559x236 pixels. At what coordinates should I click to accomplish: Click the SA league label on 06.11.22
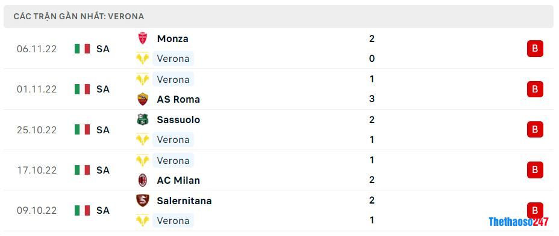[x=102, y=49]
